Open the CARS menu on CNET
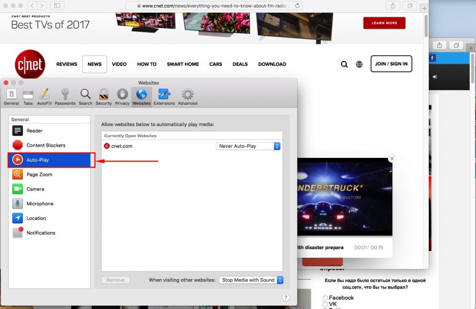Screen dimensions: 476x309 pos(215,64)
